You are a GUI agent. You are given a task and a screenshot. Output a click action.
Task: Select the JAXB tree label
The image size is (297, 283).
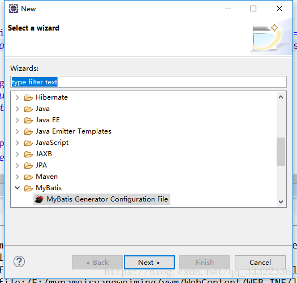coord(44,154)
